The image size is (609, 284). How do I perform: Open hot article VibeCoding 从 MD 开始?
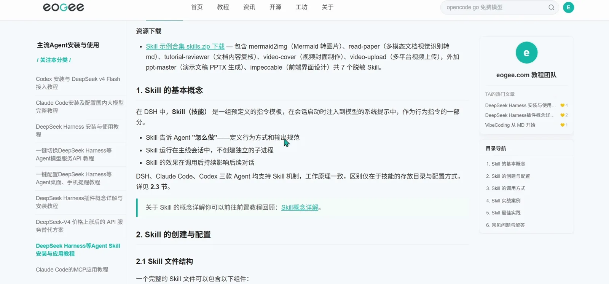(510, 125)
